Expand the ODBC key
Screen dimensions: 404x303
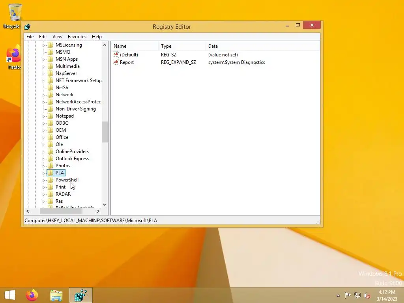tap(43, 123)
